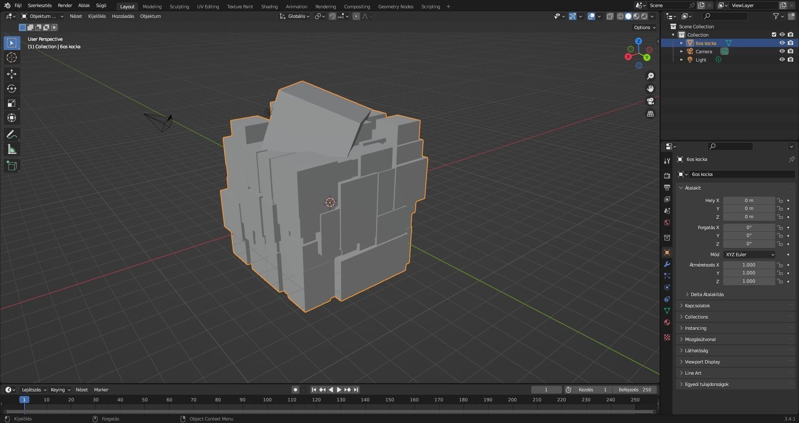Activate the Scale tool

(x=12, y=103)
